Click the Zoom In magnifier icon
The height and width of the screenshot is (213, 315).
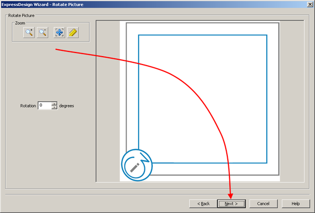coord(29,33)
